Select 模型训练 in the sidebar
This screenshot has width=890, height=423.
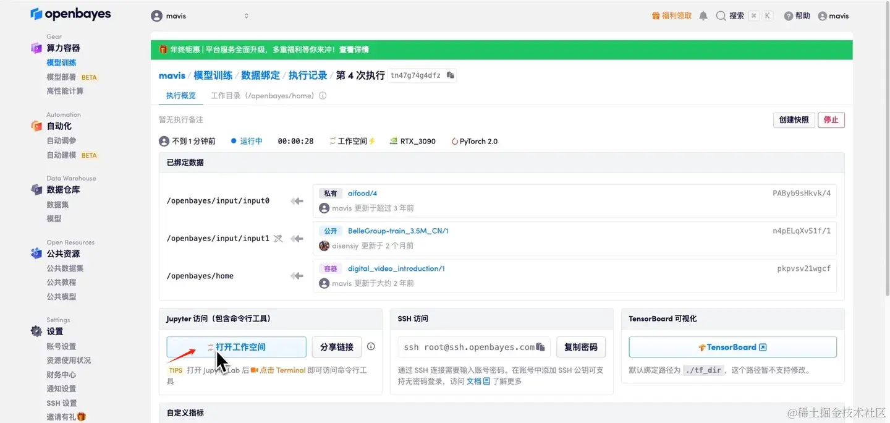61,62
